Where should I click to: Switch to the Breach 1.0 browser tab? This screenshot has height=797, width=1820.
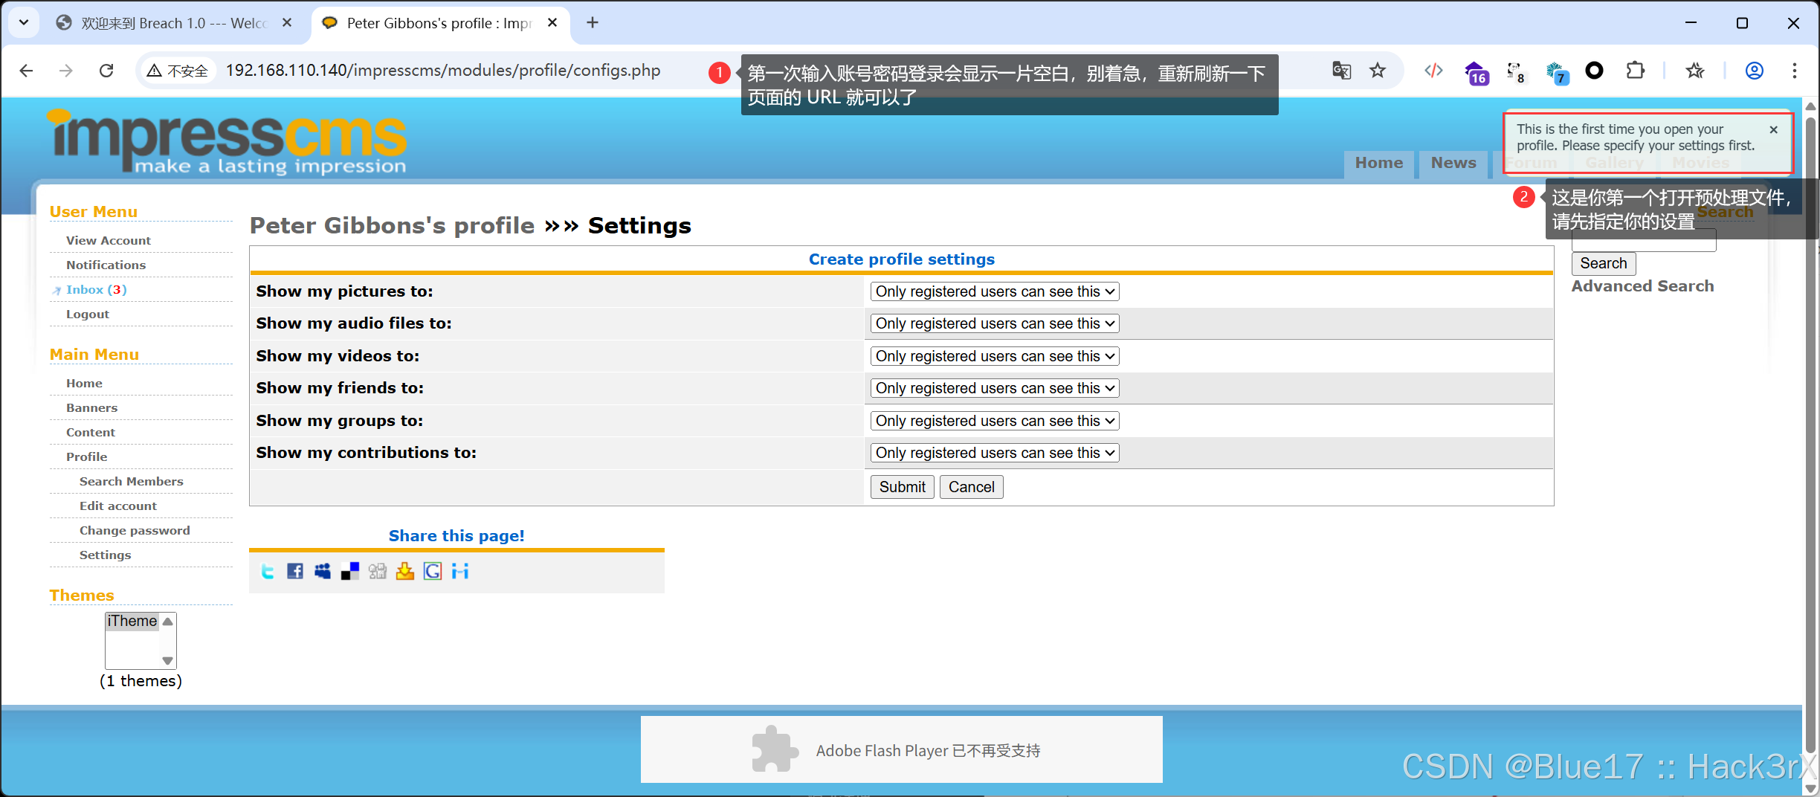(x=162, y=23)
